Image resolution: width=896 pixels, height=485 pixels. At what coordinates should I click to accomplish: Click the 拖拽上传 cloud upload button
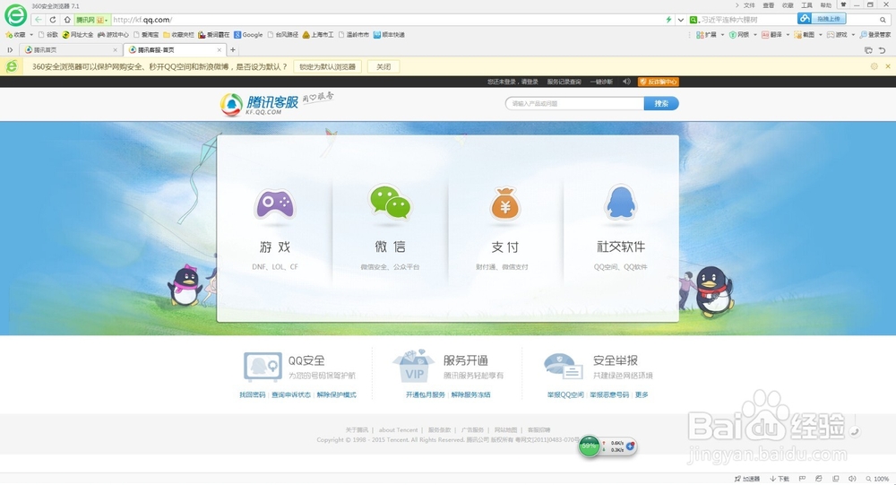[822, 19]
